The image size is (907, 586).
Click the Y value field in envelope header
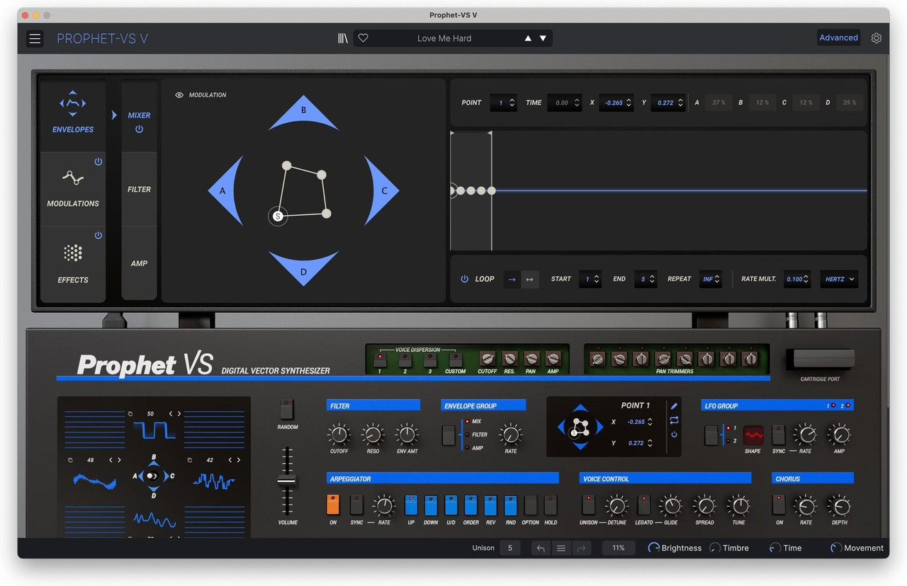(667, 103)
